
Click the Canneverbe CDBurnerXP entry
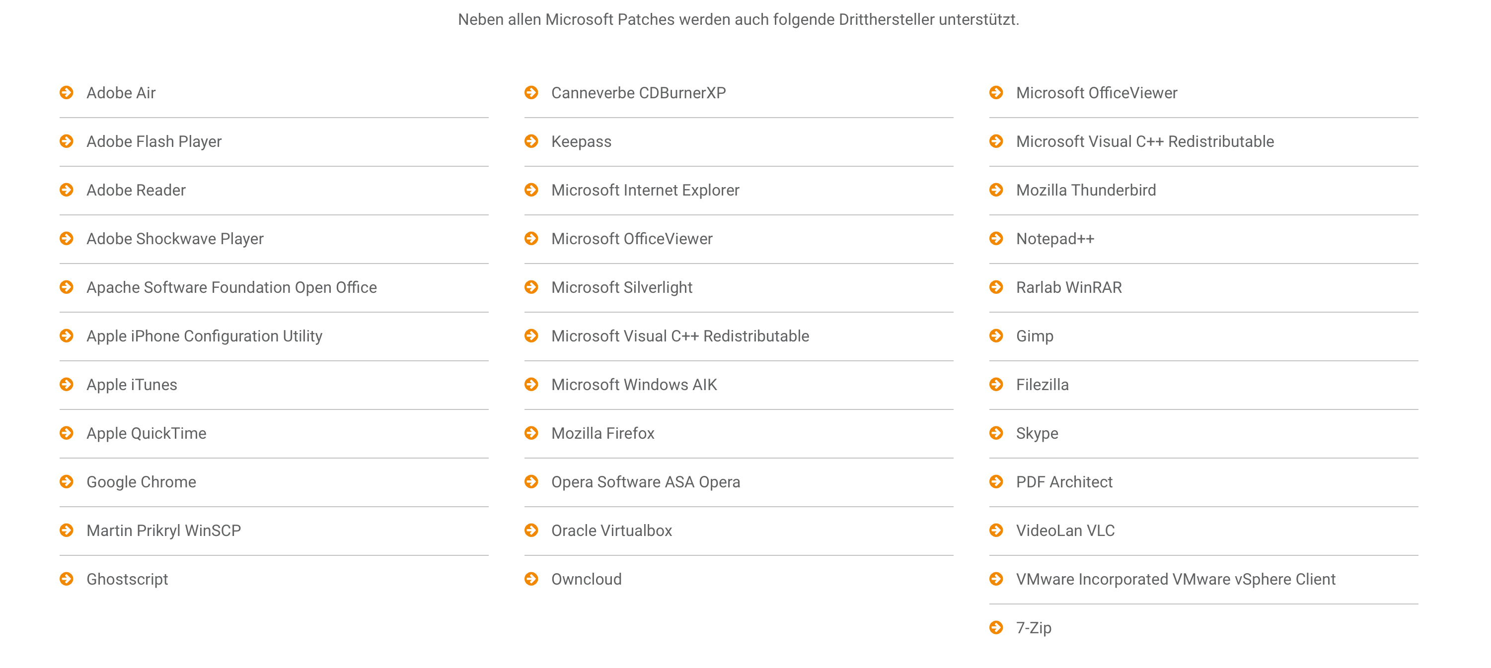tap(739, 93)
